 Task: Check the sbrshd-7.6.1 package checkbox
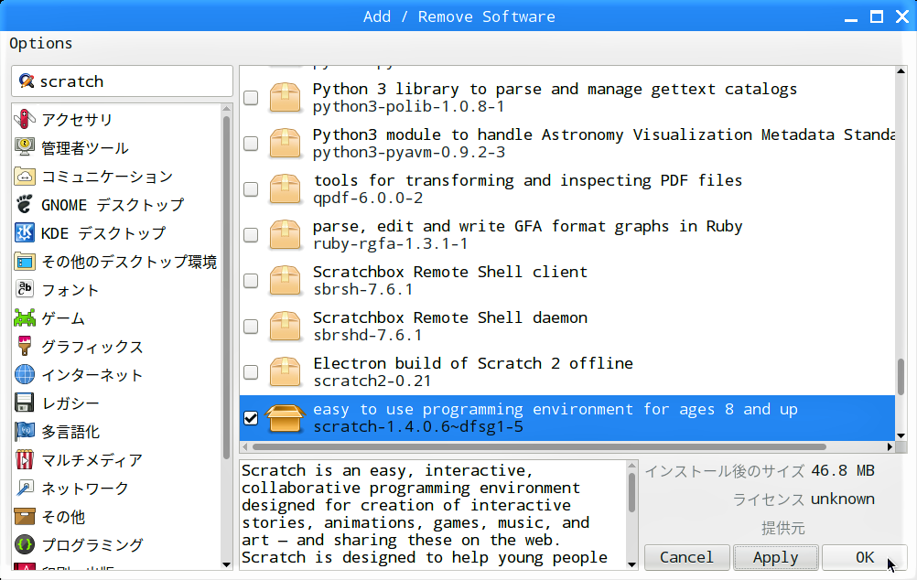[x=251, y=327]
